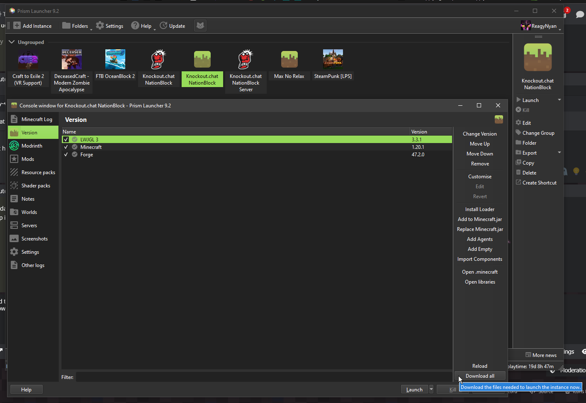This screenshot has height=403, width=586.
Task: Select the FTB OceanBlock 2 instance
Action: 115,65
